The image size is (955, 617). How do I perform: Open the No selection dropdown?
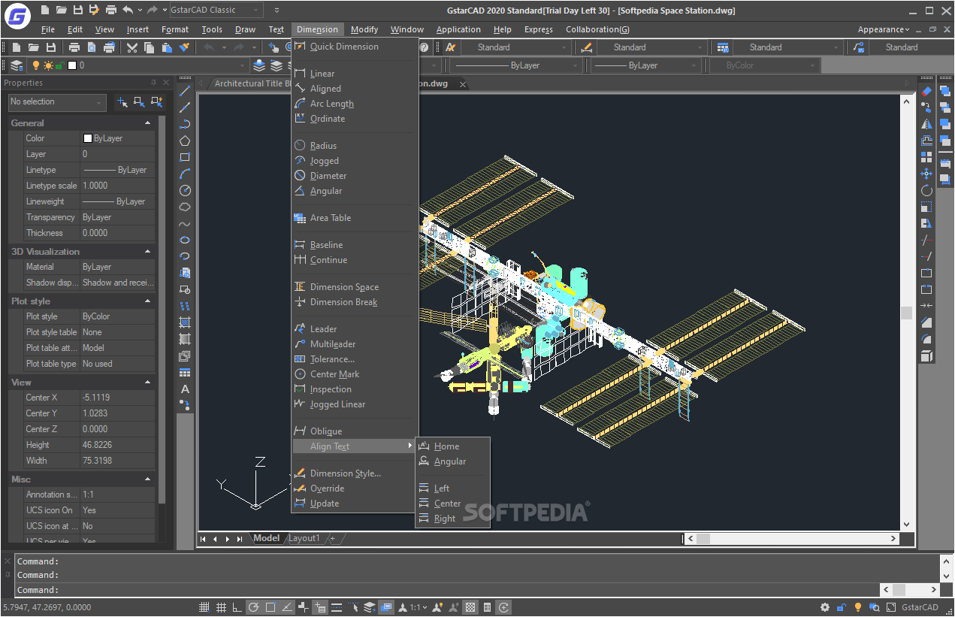tap(57, 101)
